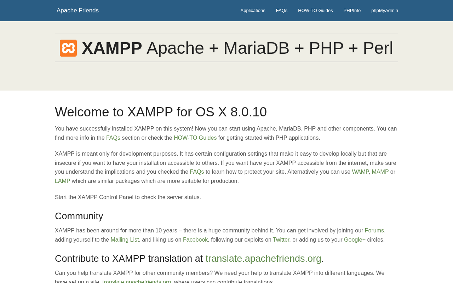453x283 pixels.
Task: Follow the Mailing List link
Action: pyautogui.click(x=125, y=240)
